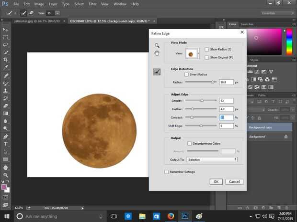Open the Filter menu
Viewport: 297px width, 222px height.
tap(92, 4)
